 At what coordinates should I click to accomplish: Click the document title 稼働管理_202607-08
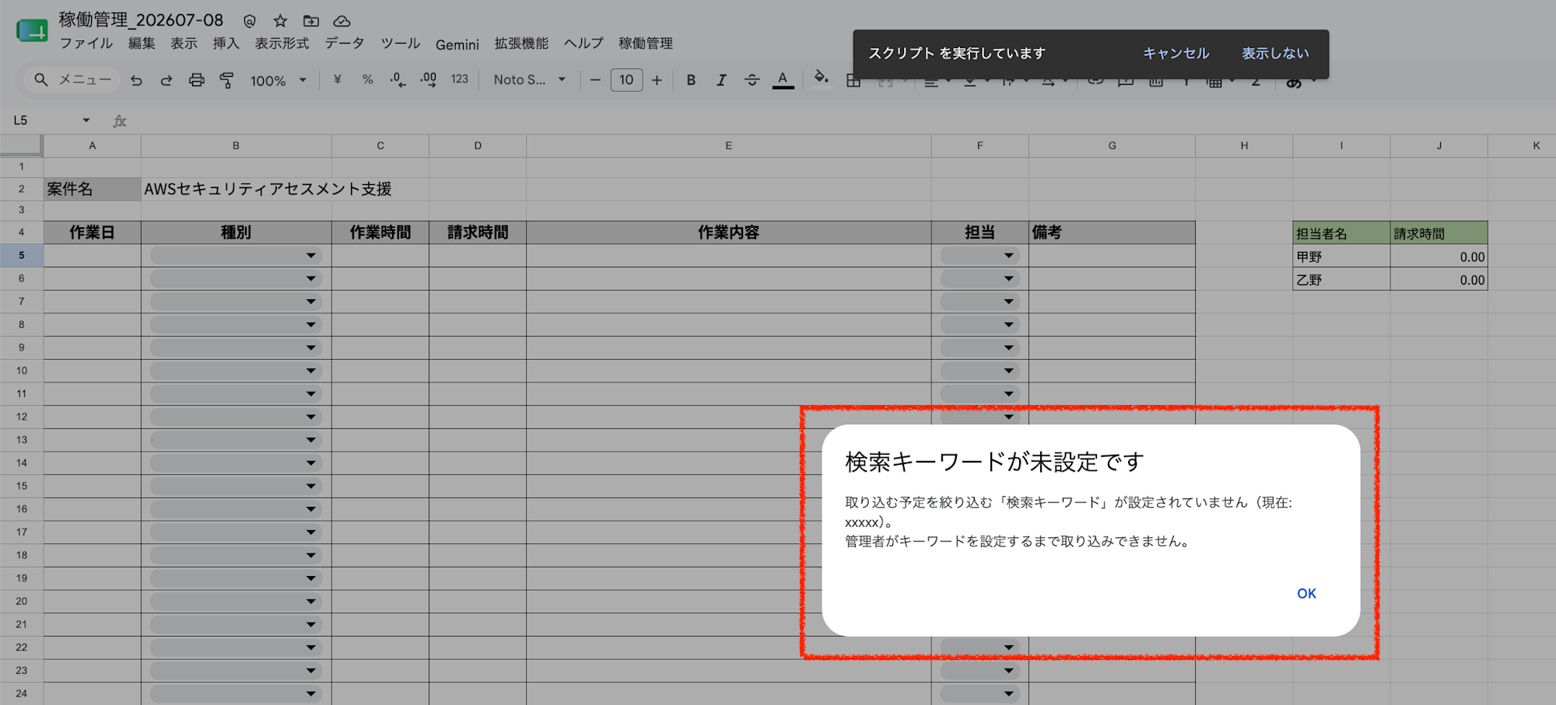coord(142,20)
